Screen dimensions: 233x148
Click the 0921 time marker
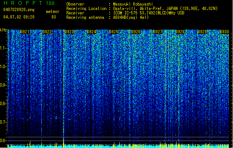(25, 32)
